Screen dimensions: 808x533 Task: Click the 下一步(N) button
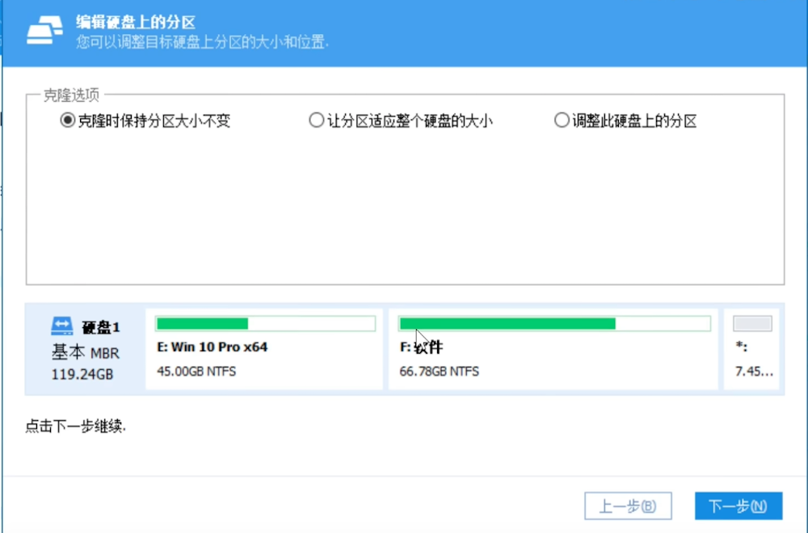738,506
